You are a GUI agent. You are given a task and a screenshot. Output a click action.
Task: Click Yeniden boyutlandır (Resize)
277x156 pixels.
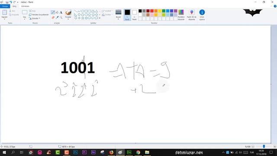point(39,15)
